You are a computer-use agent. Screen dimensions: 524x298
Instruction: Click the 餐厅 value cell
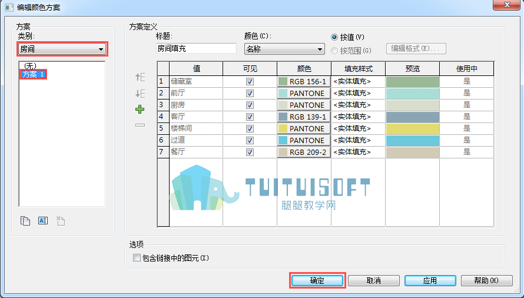point(196,152)
